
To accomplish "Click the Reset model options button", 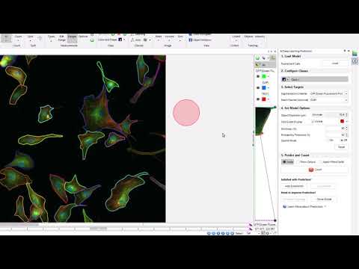I will coord(341,147).
